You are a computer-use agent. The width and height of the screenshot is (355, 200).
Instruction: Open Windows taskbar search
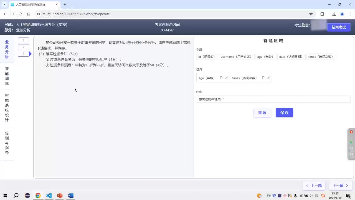(16, 196)
